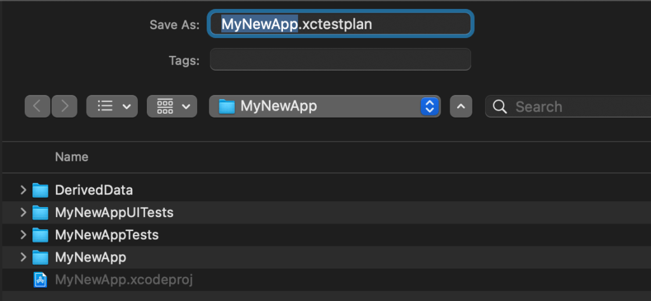The width and height of the screenshot is (651, 301).
Task: Select the MyNewAppTests folder row
Action: [106, 235]
